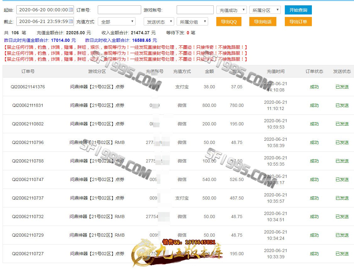Click the end date field 2020-06-21
Viewport: 354px width, 269px height.
[42, 21]
